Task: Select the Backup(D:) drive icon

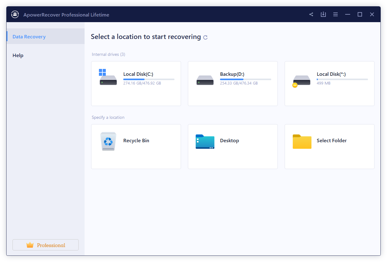Action: tap(205, 80)
